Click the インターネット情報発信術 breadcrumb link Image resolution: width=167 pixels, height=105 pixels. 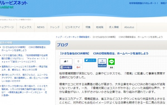(x=77, y=37)
